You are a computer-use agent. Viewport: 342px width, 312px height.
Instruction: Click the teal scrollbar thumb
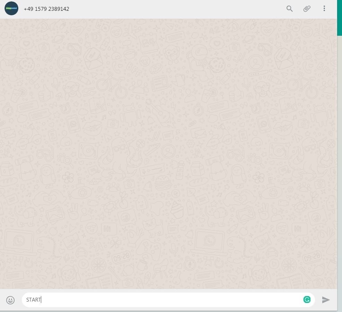coord(340,17)
